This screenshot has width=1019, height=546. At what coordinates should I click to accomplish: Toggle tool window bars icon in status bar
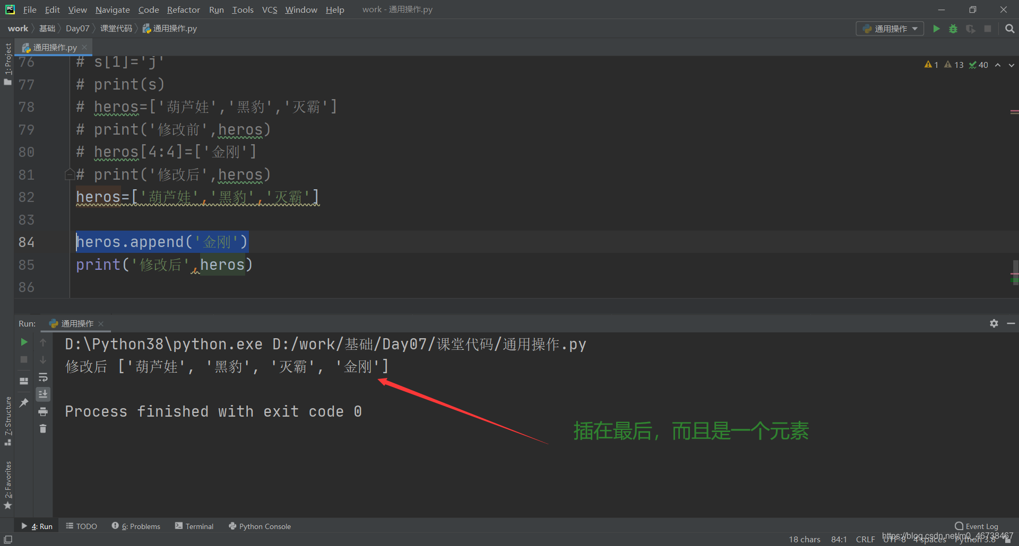coord(8,539)
